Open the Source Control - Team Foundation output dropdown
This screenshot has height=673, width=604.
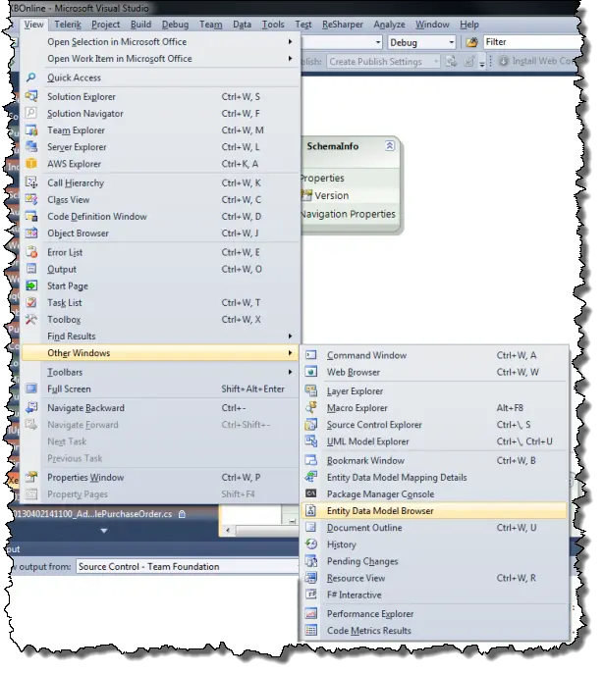click(x=188, y=567)
